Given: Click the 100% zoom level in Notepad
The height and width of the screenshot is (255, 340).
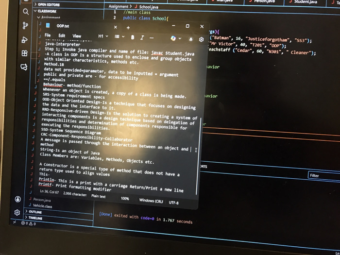Looking at the screenshot, I should (125, 198).
